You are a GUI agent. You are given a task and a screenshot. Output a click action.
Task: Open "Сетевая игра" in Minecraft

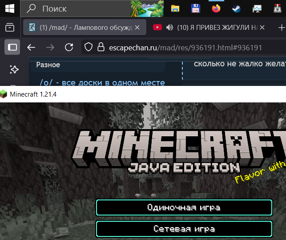(x=184, y=229)
